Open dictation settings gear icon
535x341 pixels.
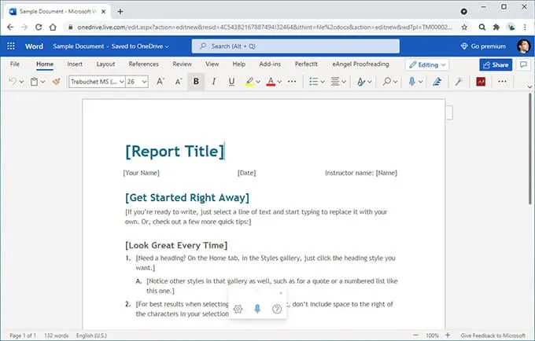click(238, 309)
